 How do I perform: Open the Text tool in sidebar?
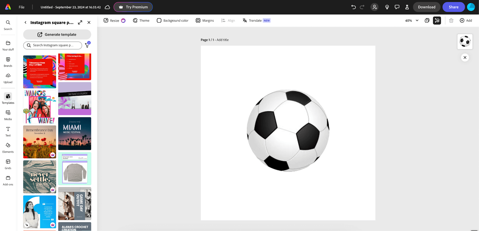pos(8,132)
